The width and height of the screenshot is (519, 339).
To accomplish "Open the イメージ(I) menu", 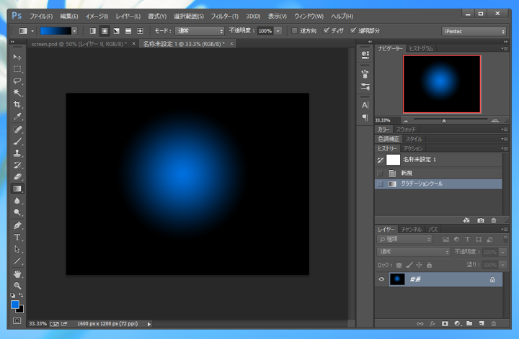I will (x=97, y=16).
